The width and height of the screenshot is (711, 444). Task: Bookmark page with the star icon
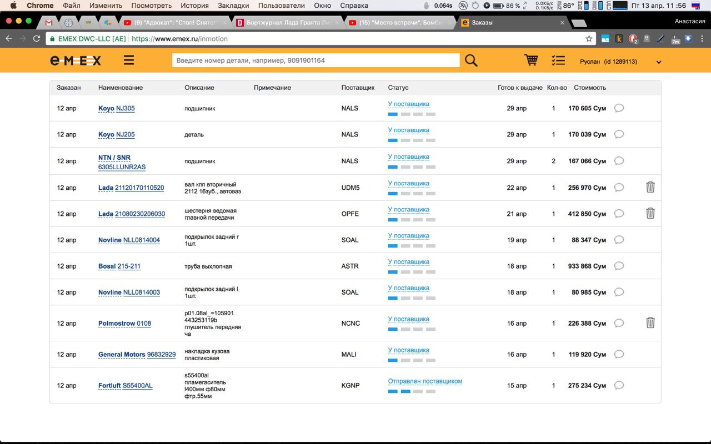coord(589,39)
